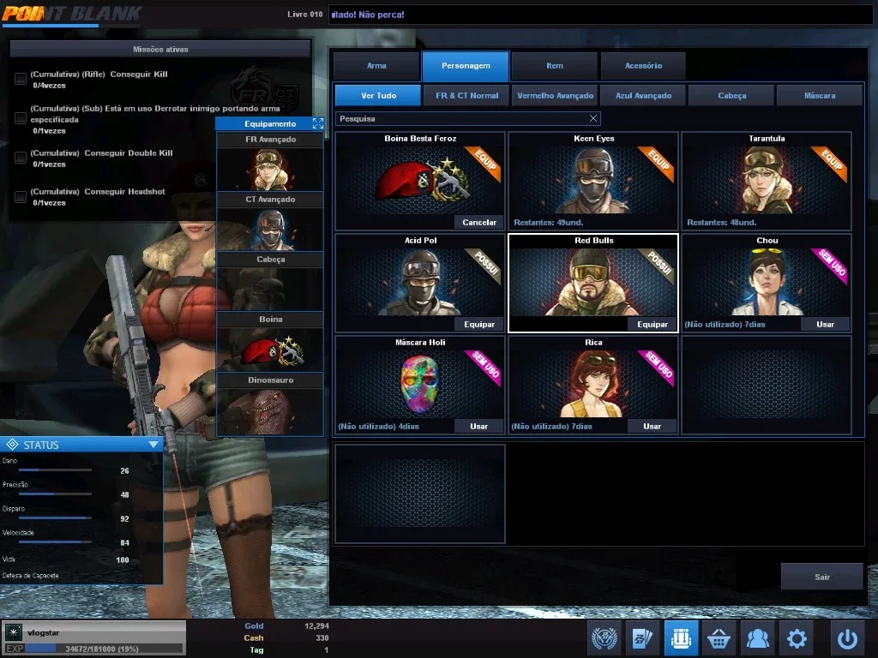878x658 pixels.
Task: Check the Sub Derrotar inimigo mission box
Action: (x=21, y=118)
